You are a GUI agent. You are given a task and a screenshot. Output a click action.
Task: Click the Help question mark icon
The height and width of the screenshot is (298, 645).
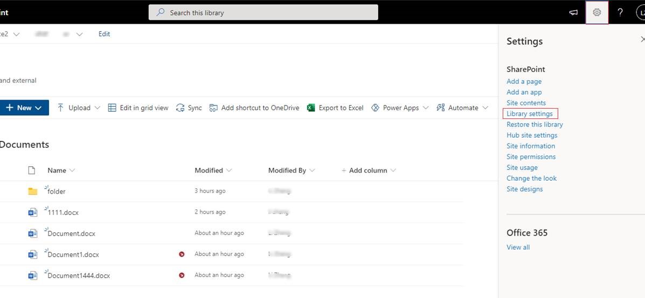pyautogui.click(x=620, y=13)
